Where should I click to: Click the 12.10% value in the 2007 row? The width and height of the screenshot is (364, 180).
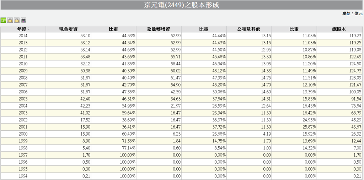[x=310, y=85]
